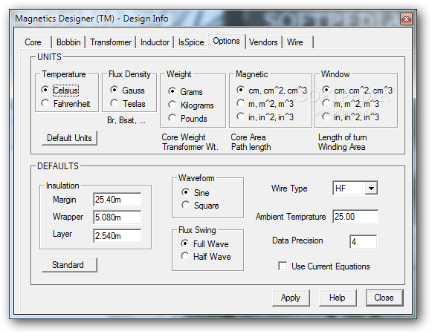Screen dimensions: 432x334
Task: Click the Apply button
Action: tap(291, 298)
